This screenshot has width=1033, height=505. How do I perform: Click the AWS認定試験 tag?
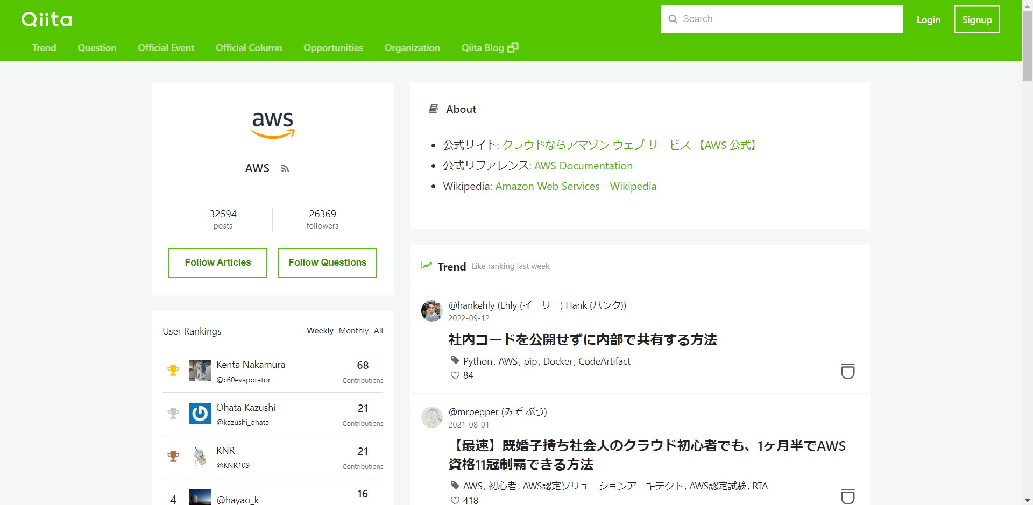click(x=718, y=486)
